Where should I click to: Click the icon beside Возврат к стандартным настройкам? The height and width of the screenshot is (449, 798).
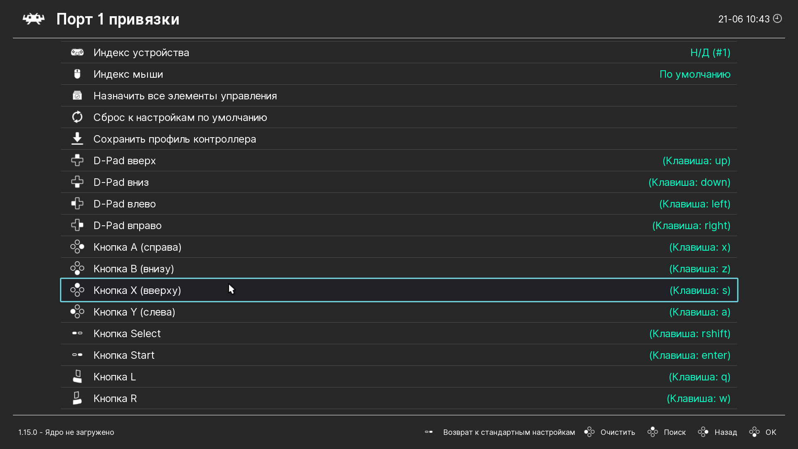pyautogui.click(x=429, y=432)
